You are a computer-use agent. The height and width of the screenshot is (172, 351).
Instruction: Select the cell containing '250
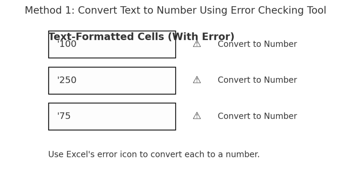pyautogui.click(x=112, y=81)
